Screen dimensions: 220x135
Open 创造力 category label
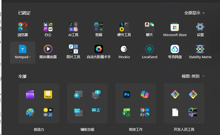pos(39,130)
